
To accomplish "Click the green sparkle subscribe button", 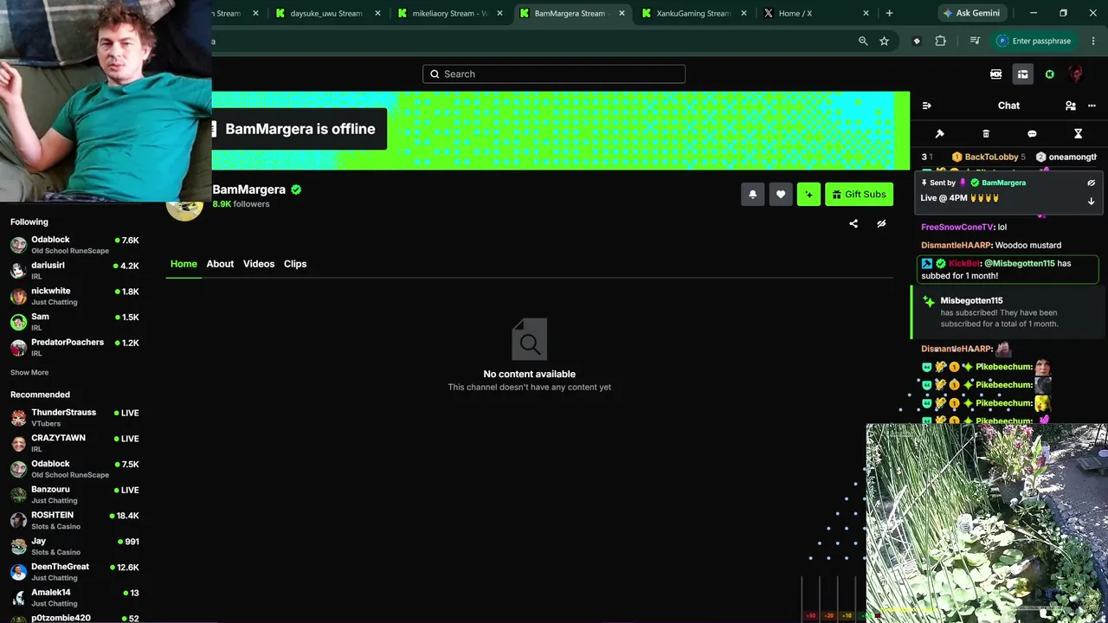I will click(x=808, y=195).
